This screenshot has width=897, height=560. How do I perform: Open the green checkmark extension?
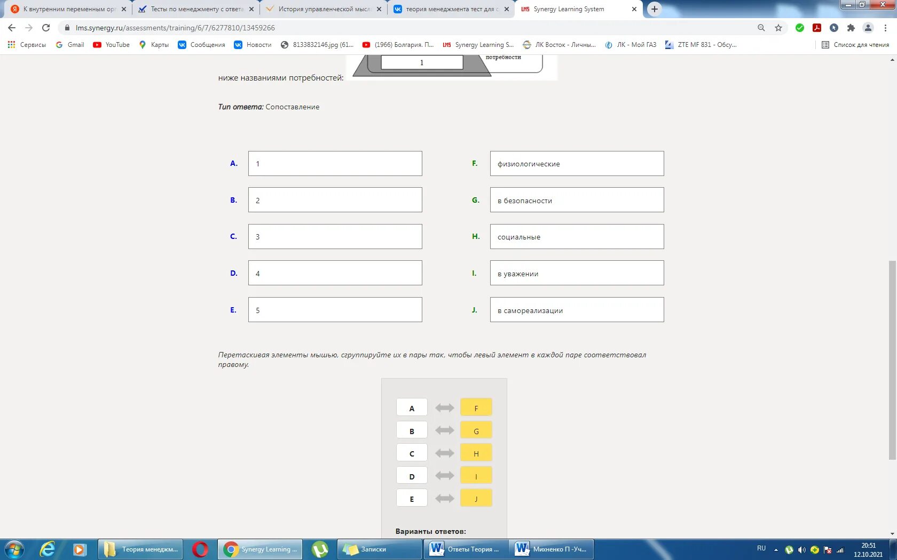[x=800, y=28]
